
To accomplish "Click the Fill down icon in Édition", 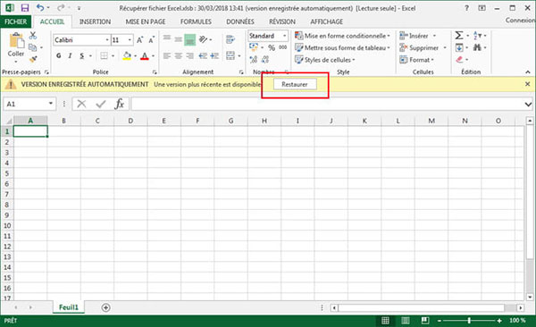I will point(459,47).
